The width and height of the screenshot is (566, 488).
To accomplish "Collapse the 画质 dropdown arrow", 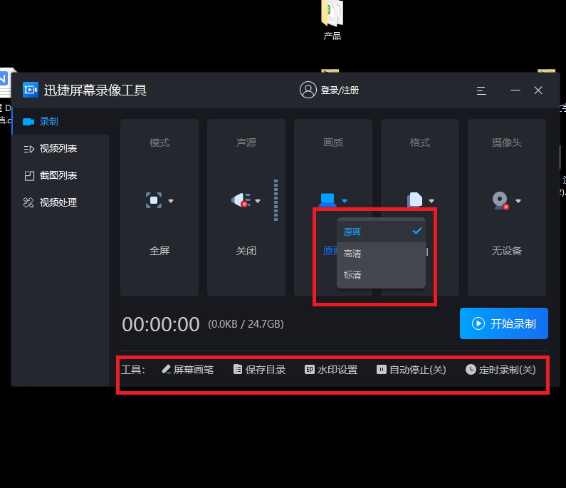I will (x=345, y=201).
